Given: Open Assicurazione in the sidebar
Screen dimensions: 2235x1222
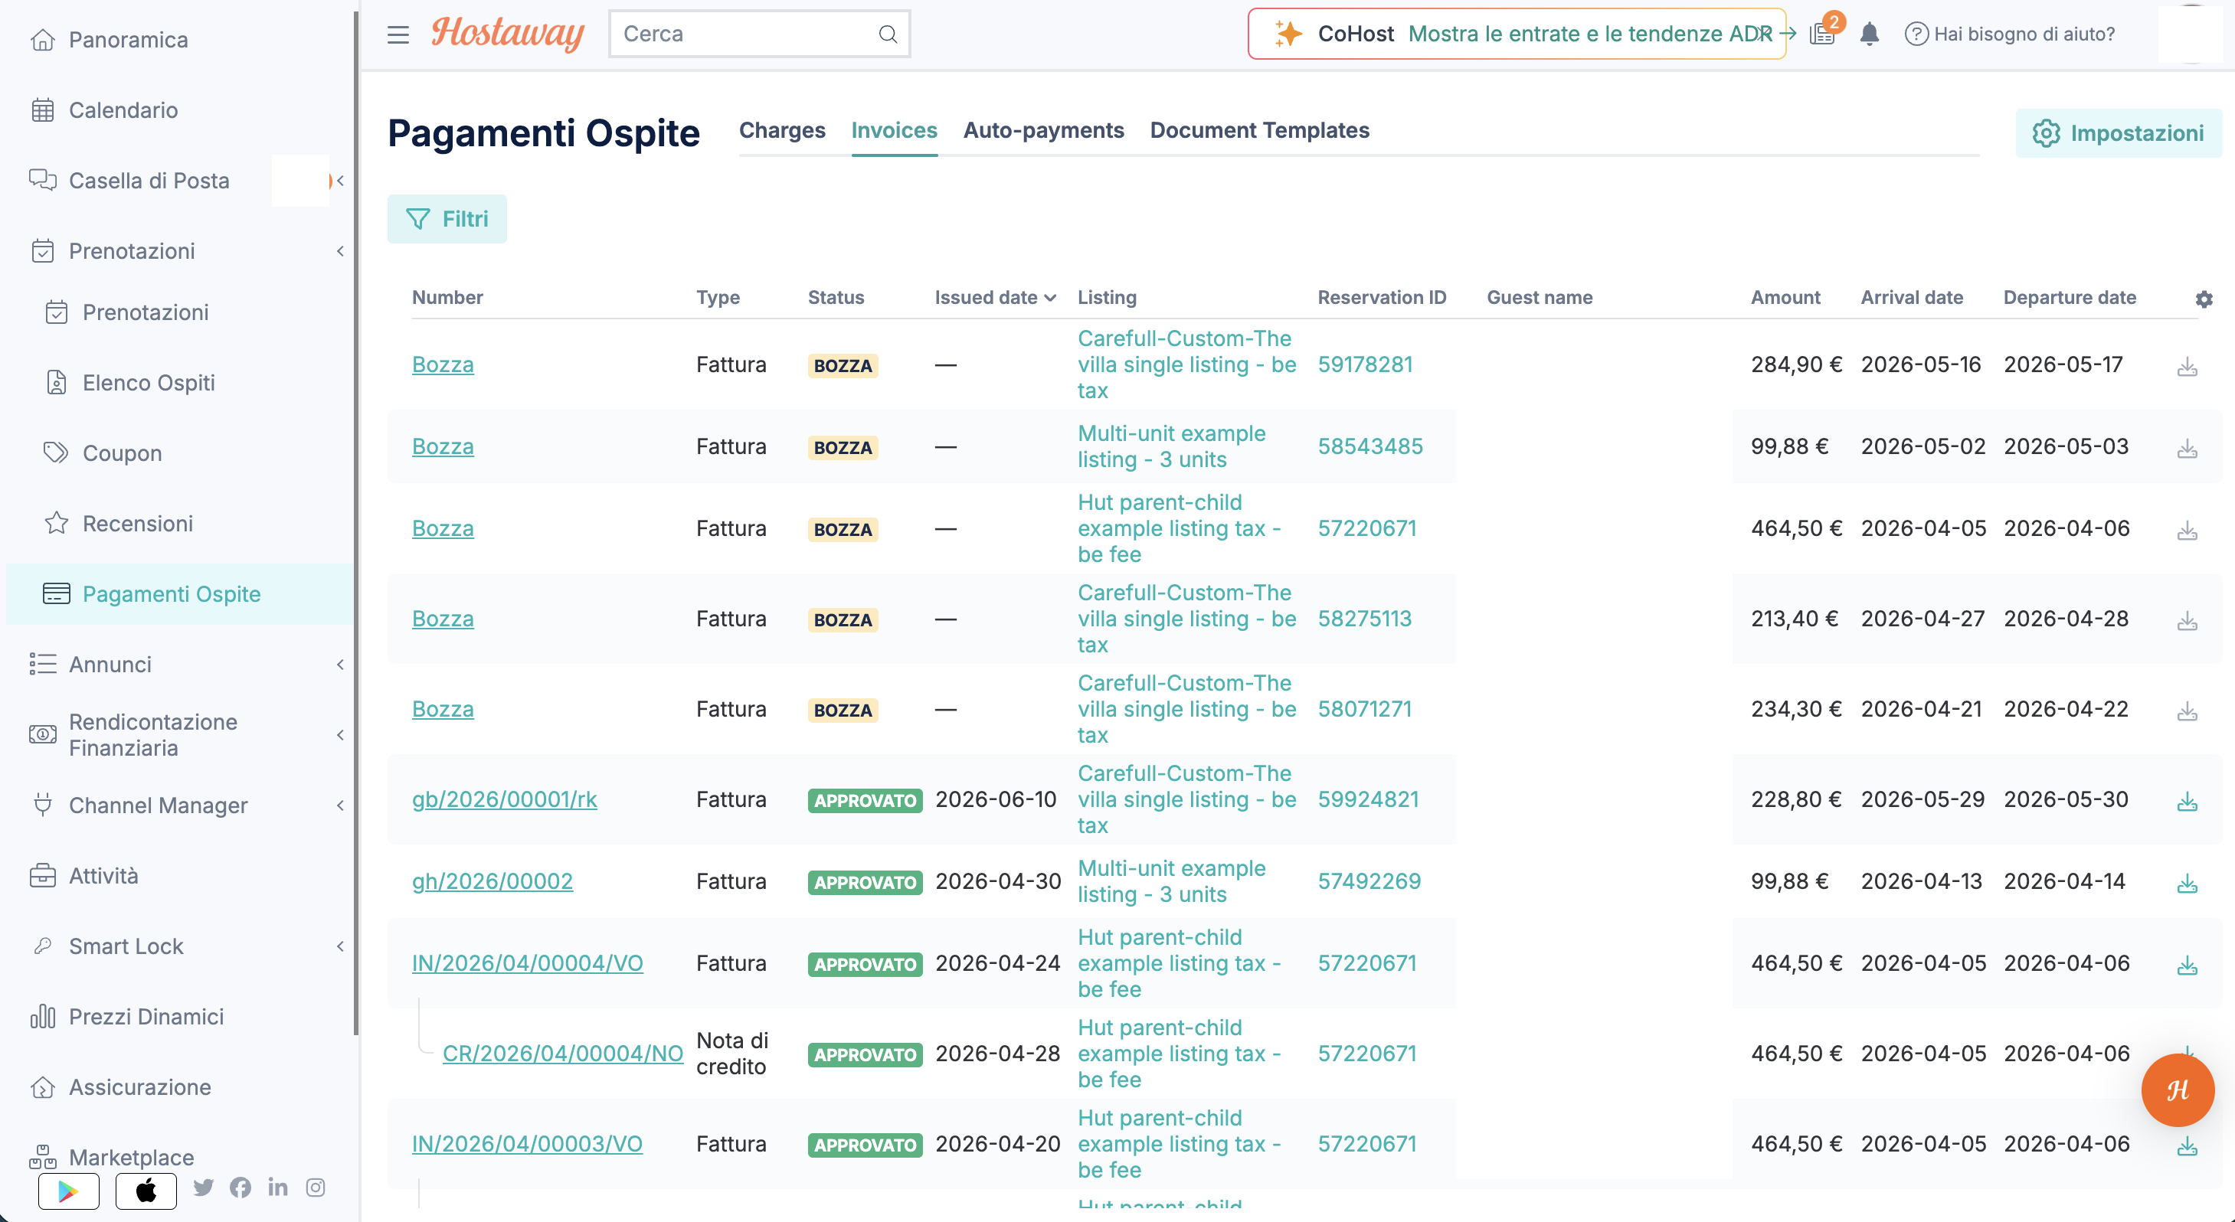Looking at the screenshot, I should tap(139, 1086).
